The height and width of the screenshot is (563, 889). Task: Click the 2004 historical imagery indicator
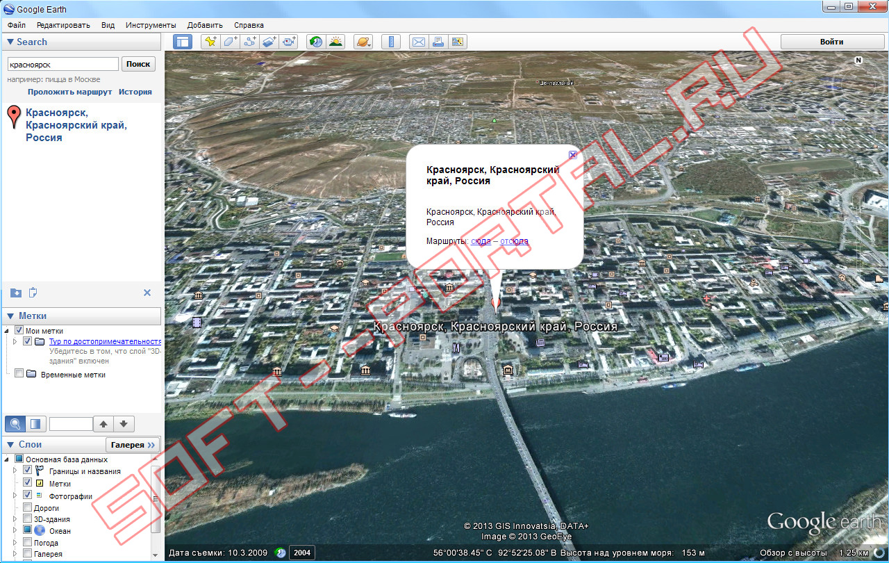(x=301, y=553)
